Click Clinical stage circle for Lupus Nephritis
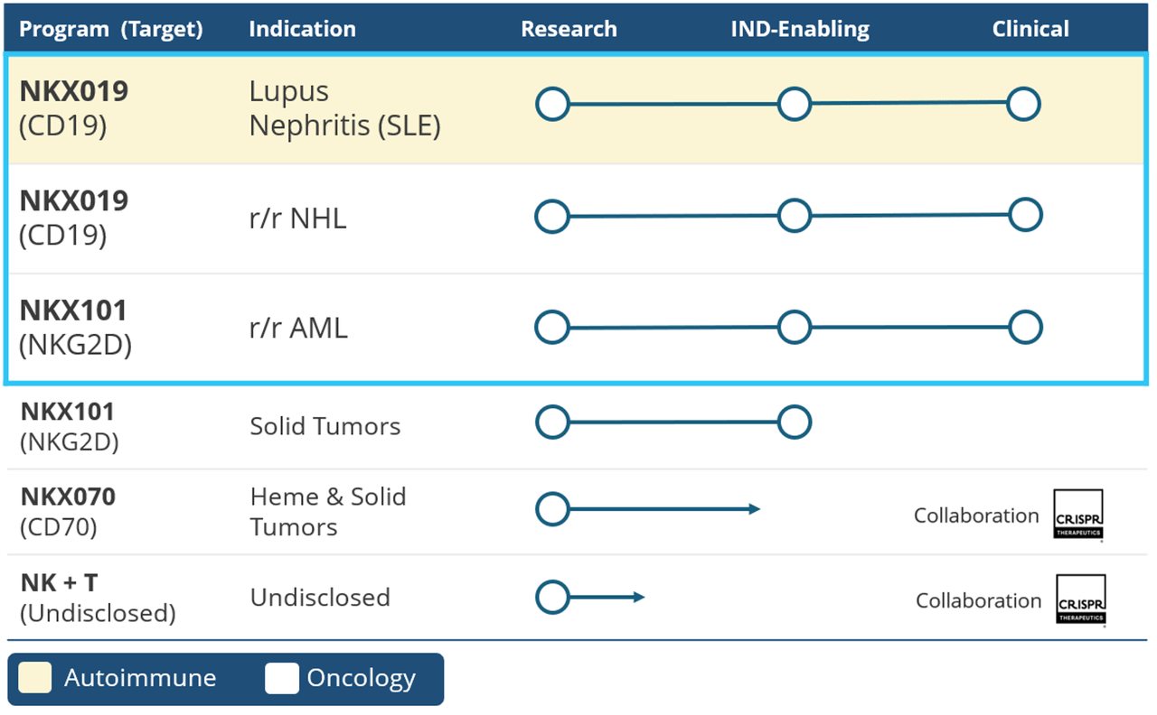This screenshot has height=715, width=1157. point(1023,104)
